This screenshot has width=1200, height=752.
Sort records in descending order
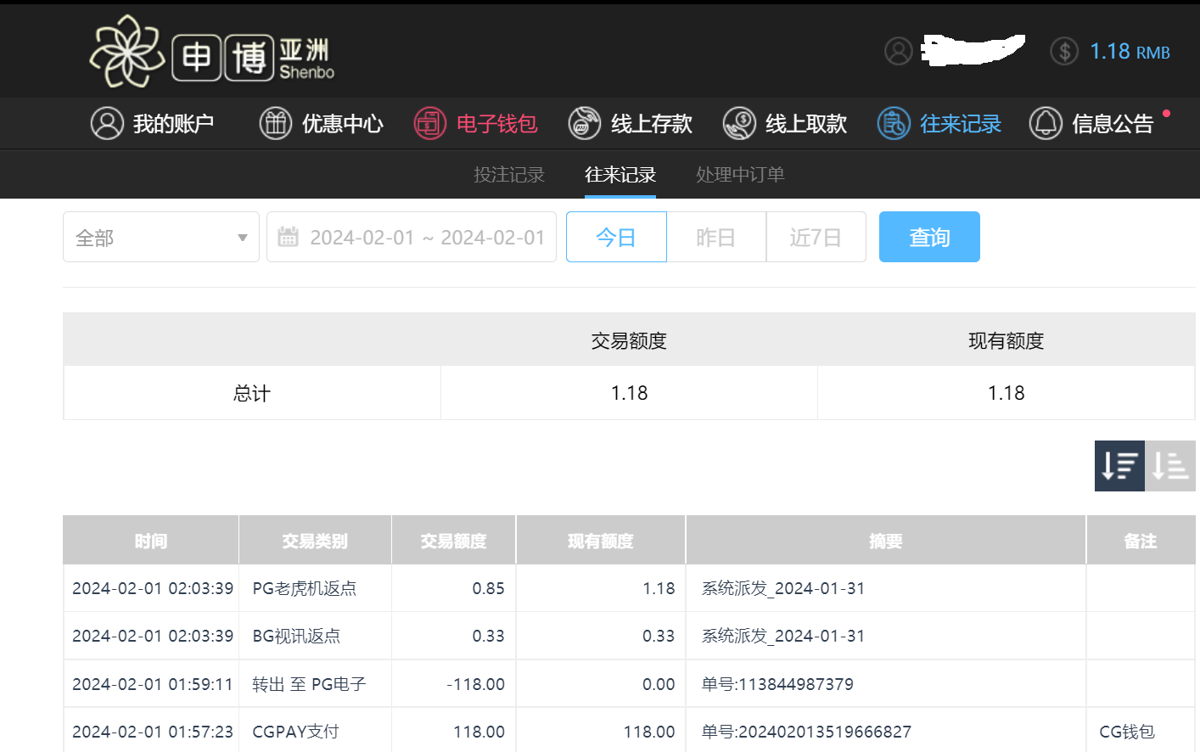pyautogui.click(x=1119, y=466)
